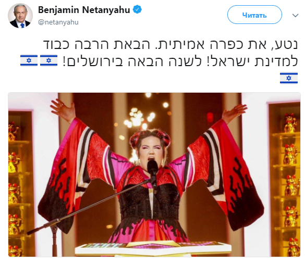Click the sparkler fireworks in the photo
This screenshot has height=264, width=305.
[x=138, y=119]
